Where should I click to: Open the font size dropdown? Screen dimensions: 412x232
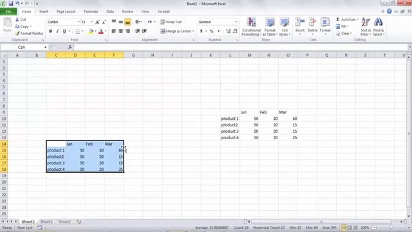pos(91,22)
